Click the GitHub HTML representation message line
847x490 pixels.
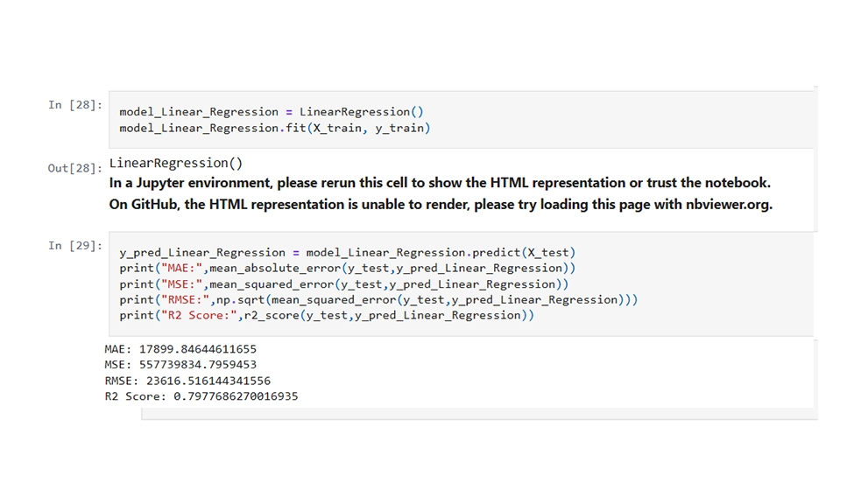point(441,205)
